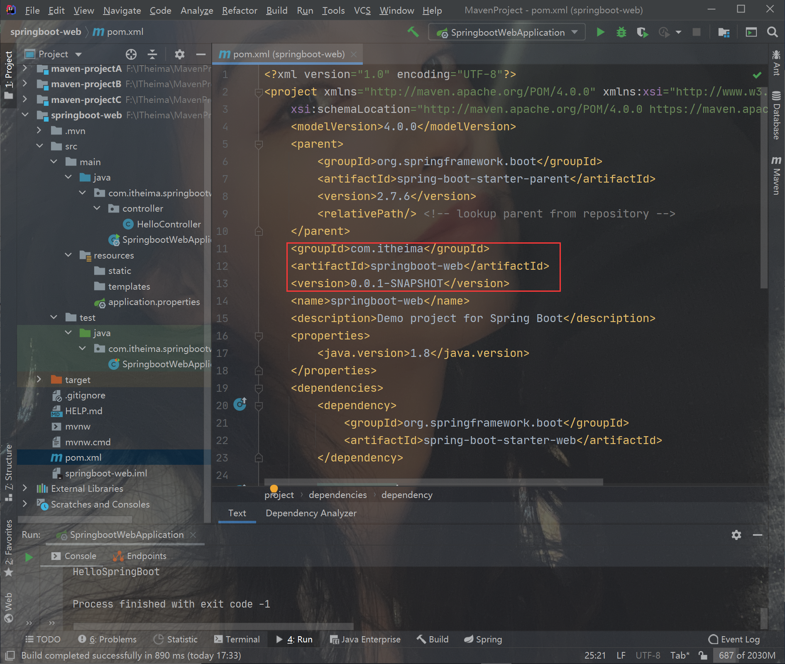The height and width of the screenshot is (664, 785).
Task: Toggle the Project side tool window
Action: click(8, 75)
